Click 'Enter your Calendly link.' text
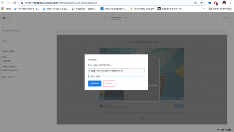This screenshot has height=132, width=234. 99,65
